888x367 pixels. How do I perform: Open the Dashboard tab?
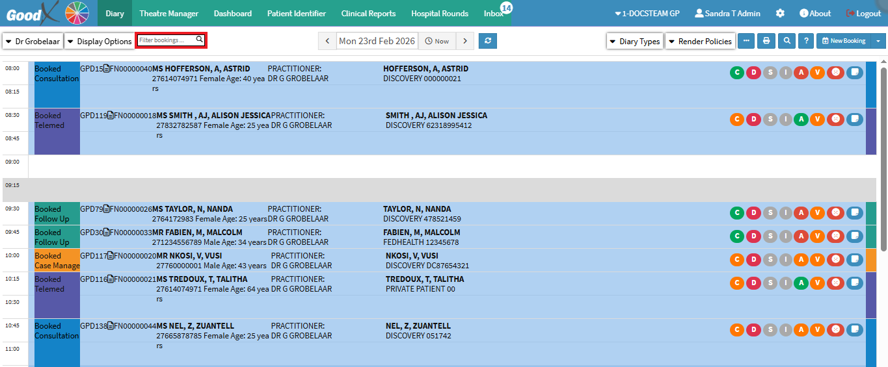(232, 13)
